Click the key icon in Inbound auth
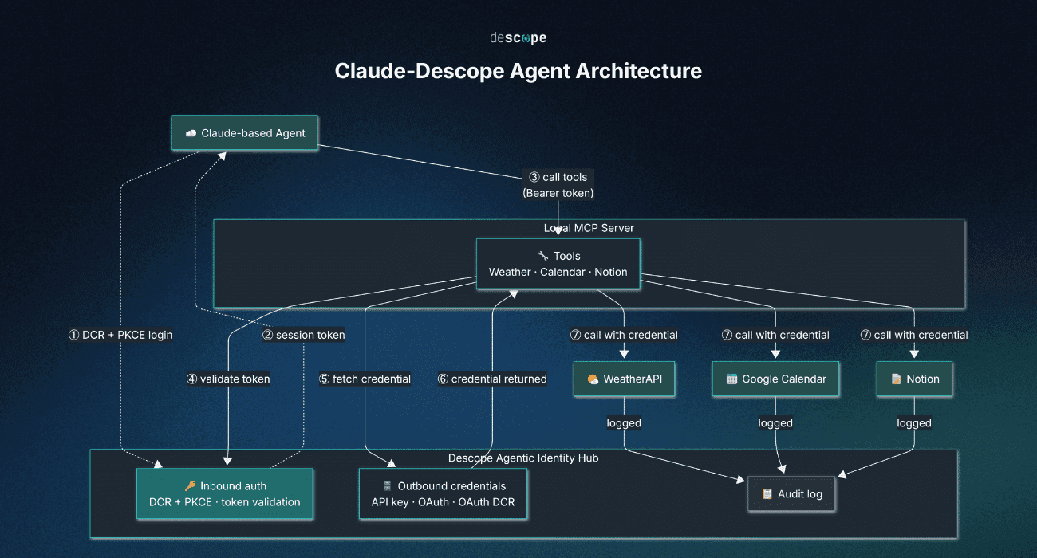This screenshot has height=558, width=1037. point(190,486)
